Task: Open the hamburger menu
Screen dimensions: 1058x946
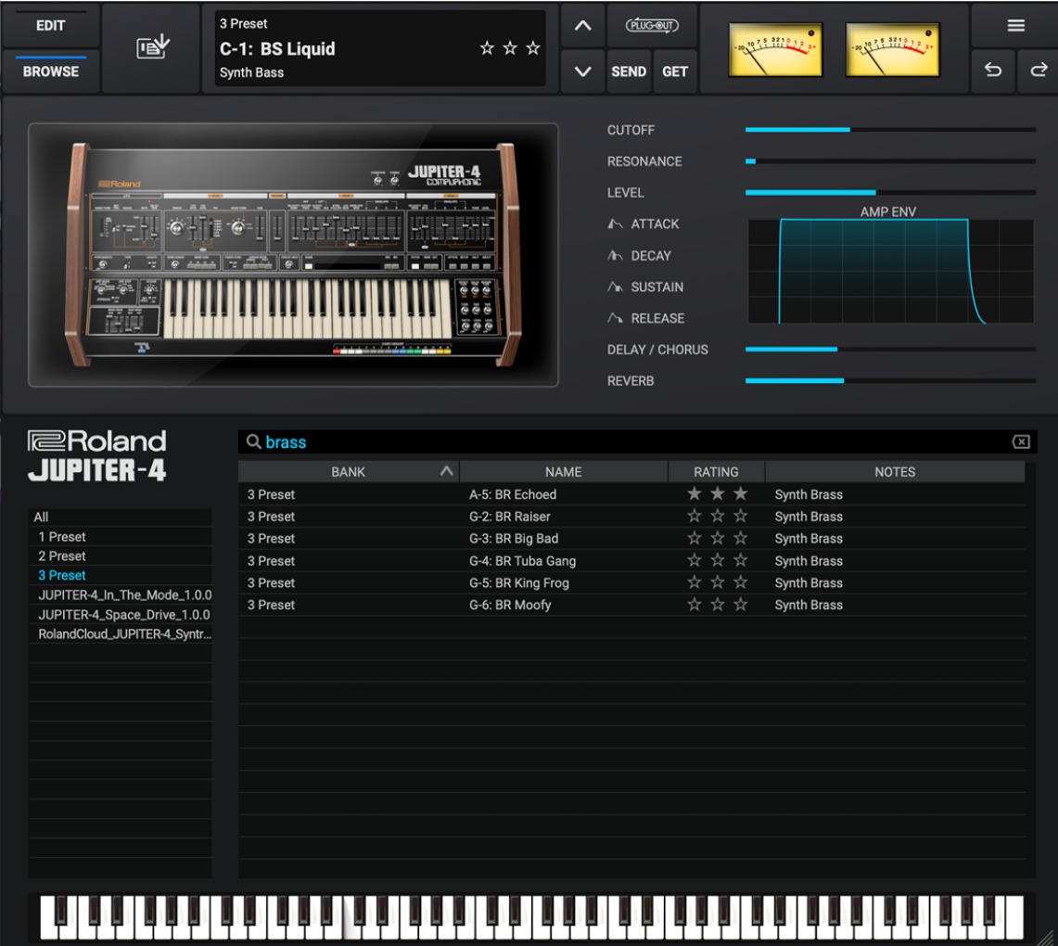Action: pos(1015,26)
